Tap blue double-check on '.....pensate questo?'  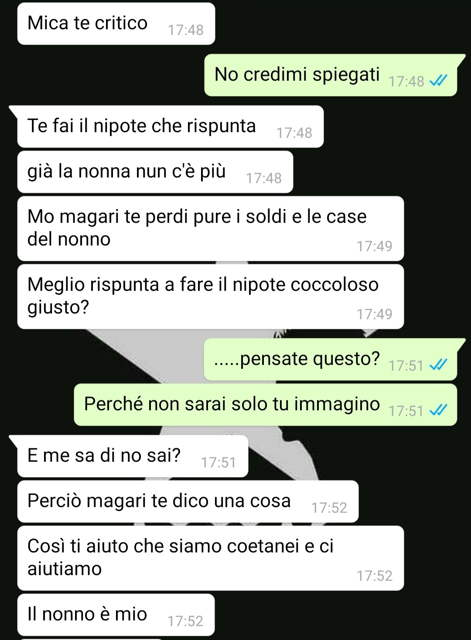(x=438, y=365)
